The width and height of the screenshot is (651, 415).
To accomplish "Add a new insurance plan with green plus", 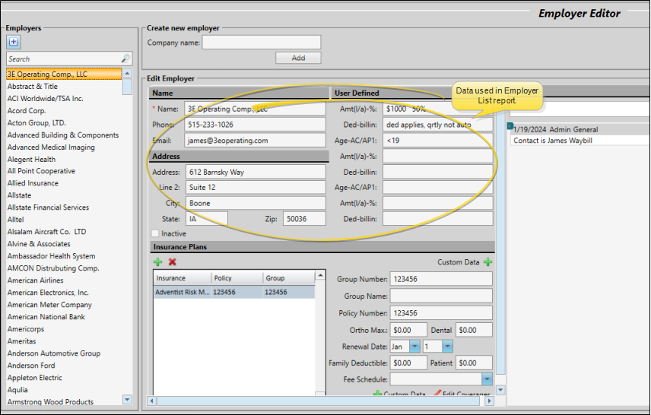I will (157, 261).
